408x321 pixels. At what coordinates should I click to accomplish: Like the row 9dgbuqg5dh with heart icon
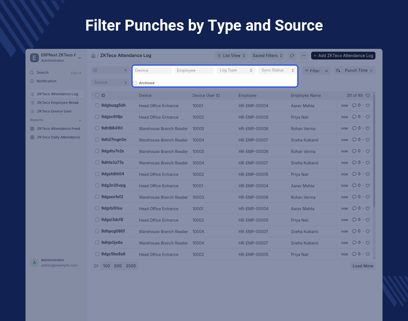point(368,105)
